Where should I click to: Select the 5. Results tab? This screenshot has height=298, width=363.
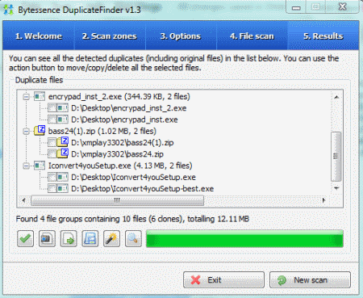[x=323, y=36]
